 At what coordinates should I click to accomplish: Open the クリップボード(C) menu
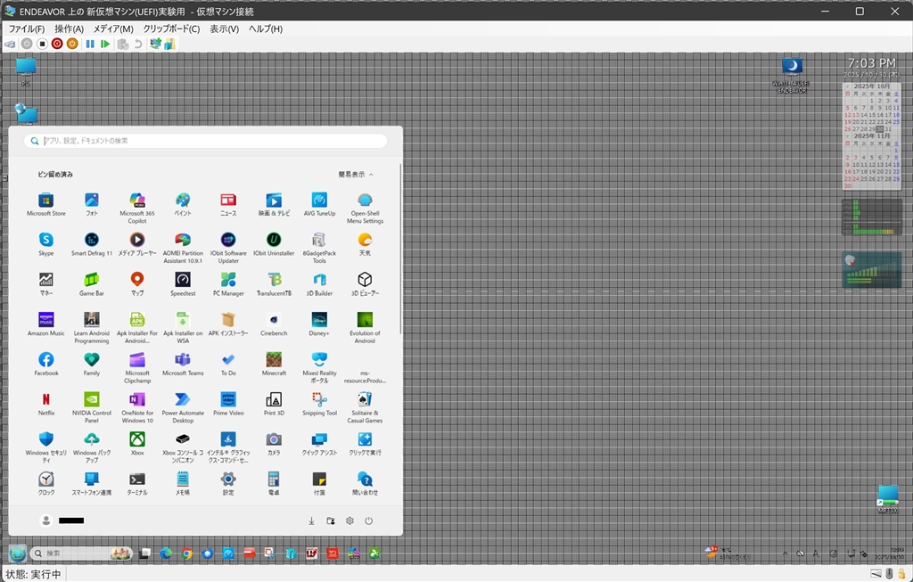(x=171, y=29)
